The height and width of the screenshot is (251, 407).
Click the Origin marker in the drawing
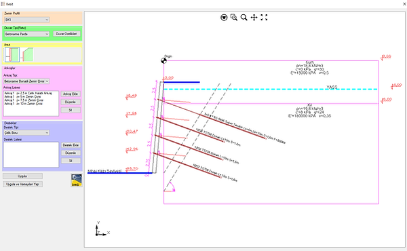pyautogui.click(x=163, y=61)
